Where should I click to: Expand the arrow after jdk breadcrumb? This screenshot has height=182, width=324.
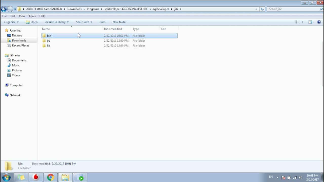(181, 9)
